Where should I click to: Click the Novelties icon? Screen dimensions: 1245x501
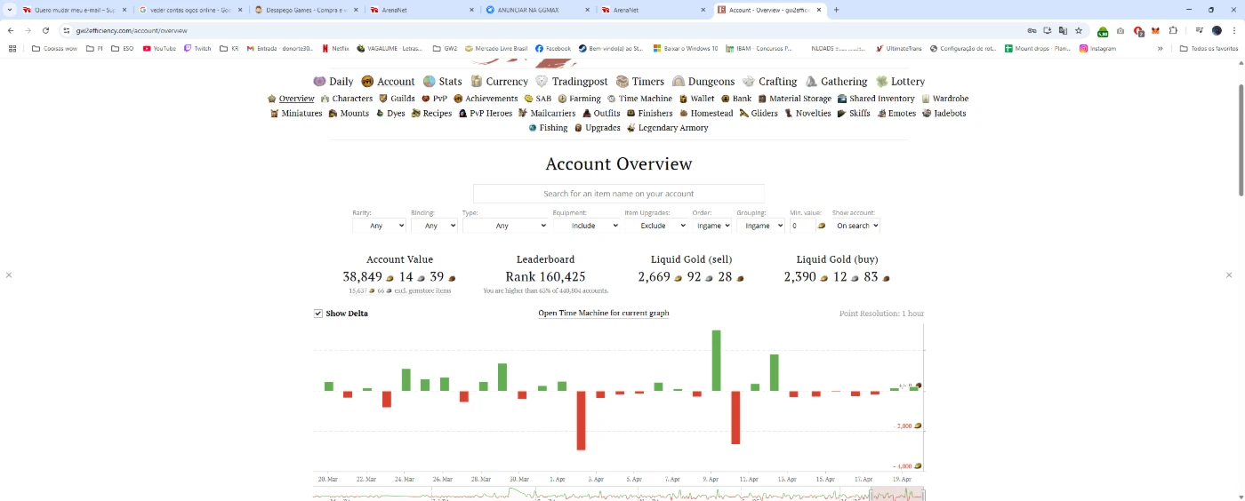pos(788,113)
